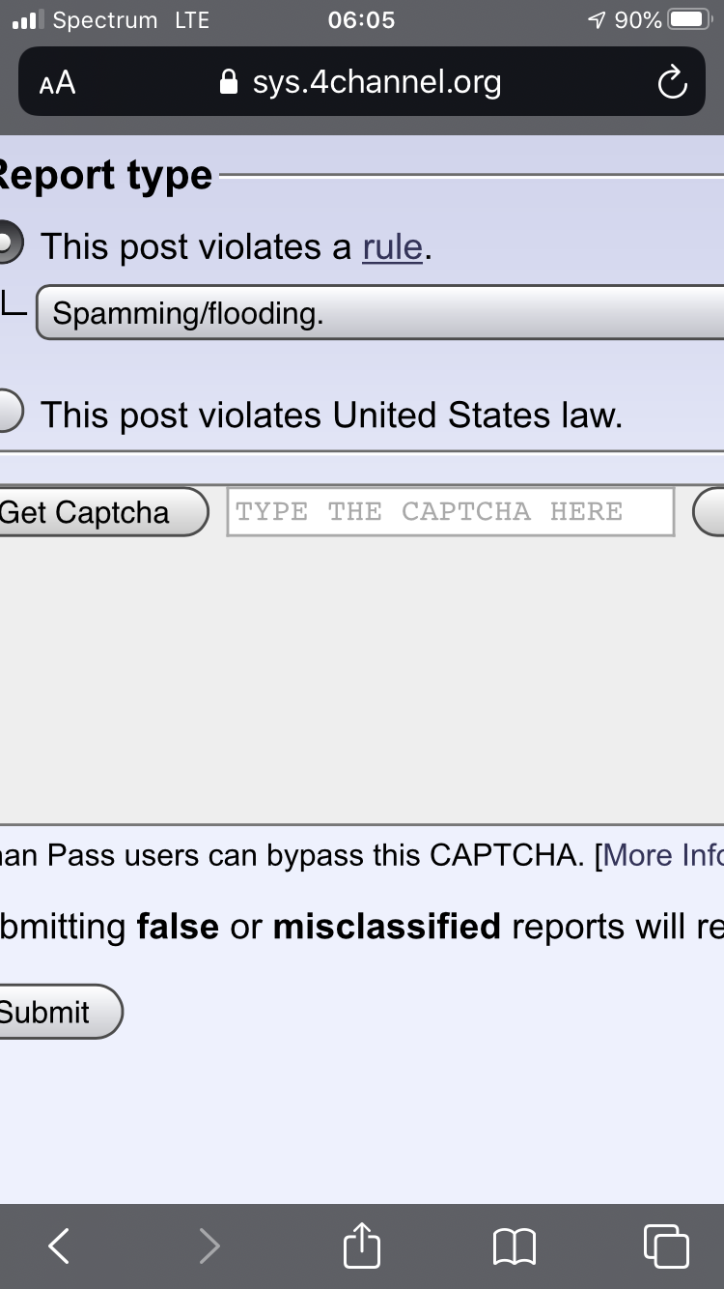Click the Get Captcha button

101,512
